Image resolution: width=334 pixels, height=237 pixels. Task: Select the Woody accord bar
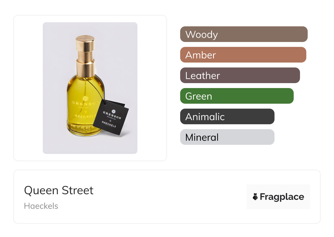click(x=244, y=34)
